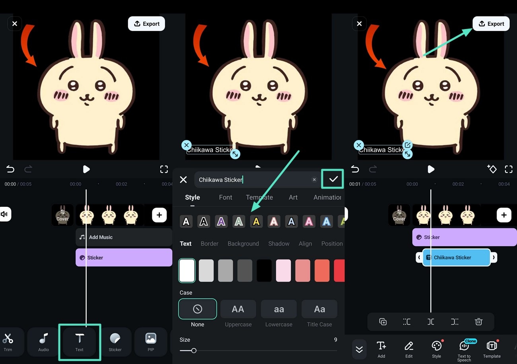Switch to the Template tab
This screenshot has height=364, width=517.
pyautogui.click(x=259, y=197)
